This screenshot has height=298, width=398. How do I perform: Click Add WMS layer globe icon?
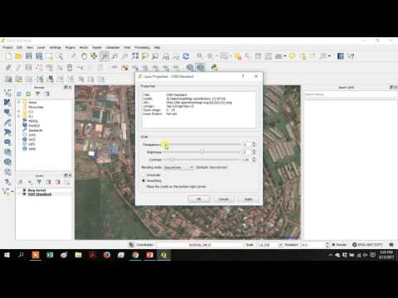(x=7, y=152)
